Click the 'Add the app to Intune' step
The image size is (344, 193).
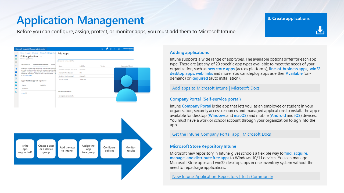pyautogui.click(x=67, y=149)
